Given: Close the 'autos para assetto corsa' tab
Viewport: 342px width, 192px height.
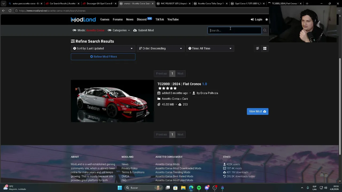Looking at the screenshot, I should tap(41, 3).
